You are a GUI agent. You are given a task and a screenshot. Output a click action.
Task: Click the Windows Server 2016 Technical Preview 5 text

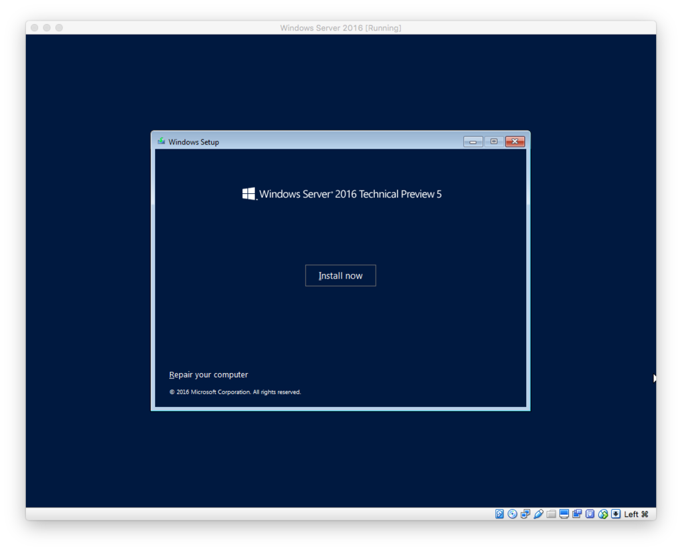point(350,194)
